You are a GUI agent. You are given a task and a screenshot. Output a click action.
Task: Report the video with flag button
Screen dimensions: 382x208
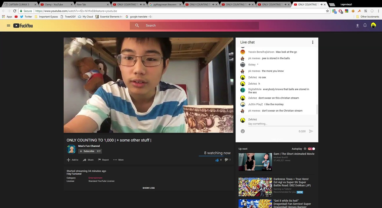pos(103,160)
